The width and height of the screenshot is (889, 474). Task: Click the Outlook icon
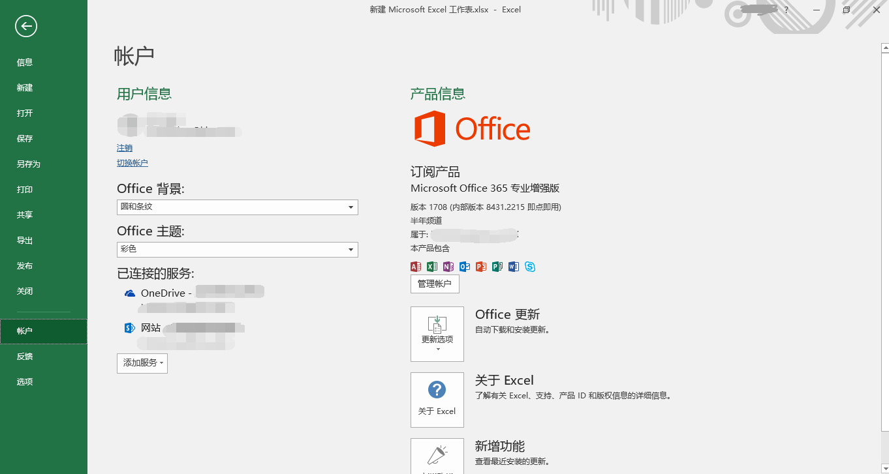tap(464, 266)
